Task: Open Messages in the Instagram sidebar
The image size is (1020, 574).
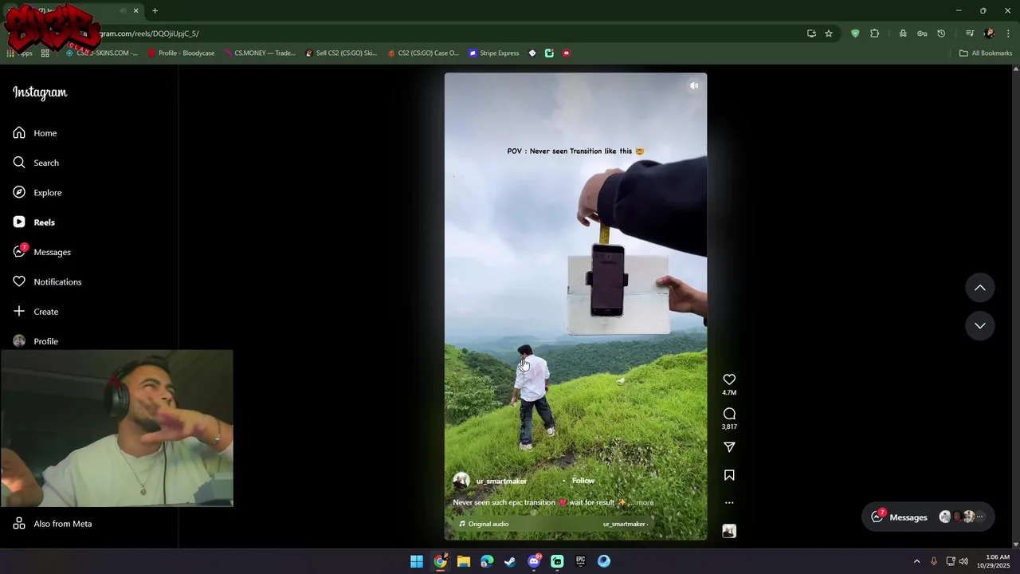Action: 41,252
